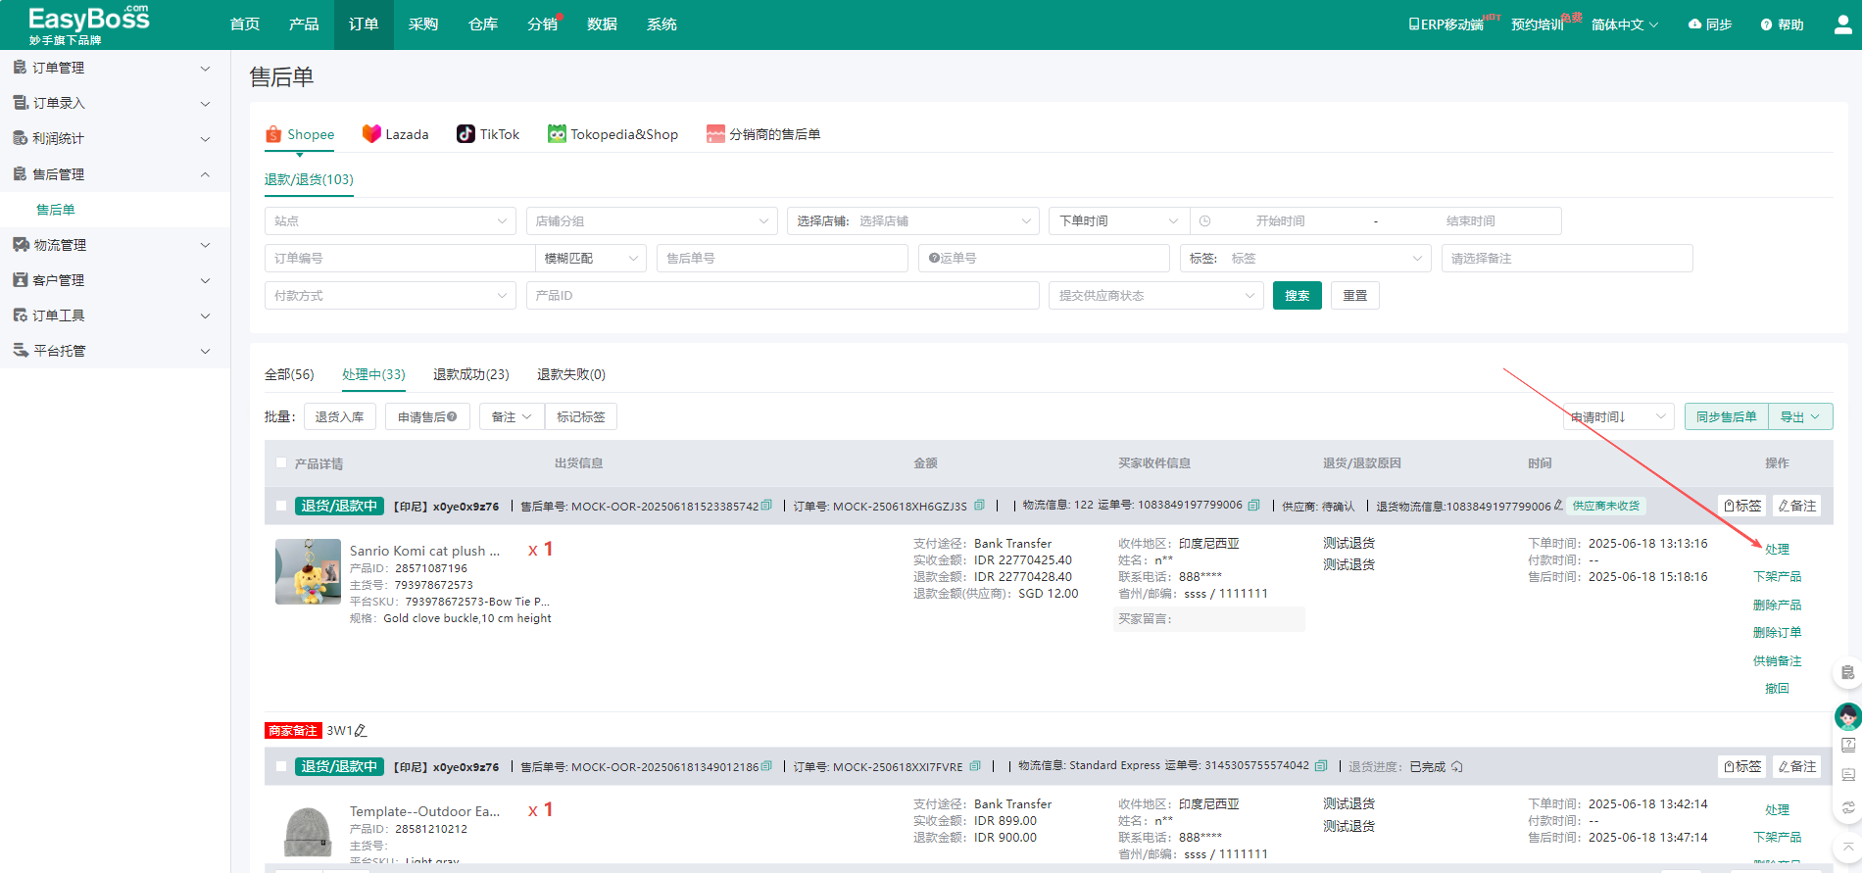
Task: Open 分销商的售后单 tab
Action: tap(763, 134)
